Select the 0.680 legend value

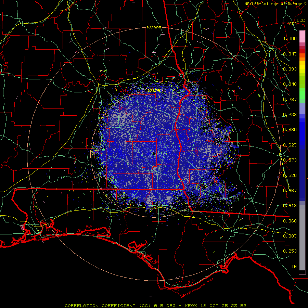click(290, 130)
